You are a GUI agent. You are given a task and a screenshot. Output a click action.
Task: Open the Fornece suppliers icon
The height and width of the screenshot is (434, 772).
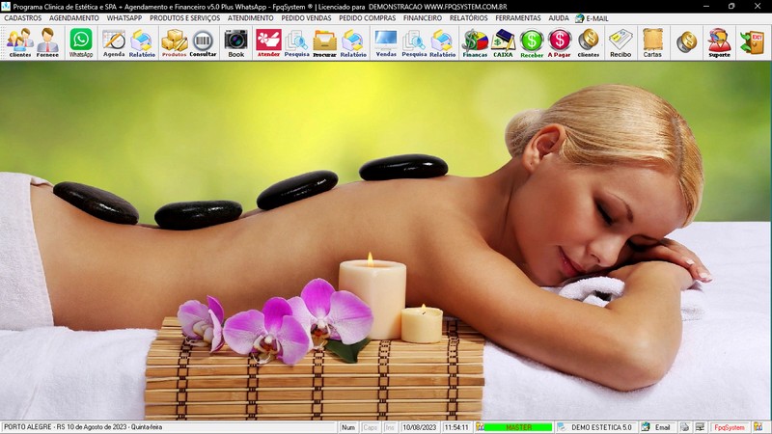tap(47, 42)
